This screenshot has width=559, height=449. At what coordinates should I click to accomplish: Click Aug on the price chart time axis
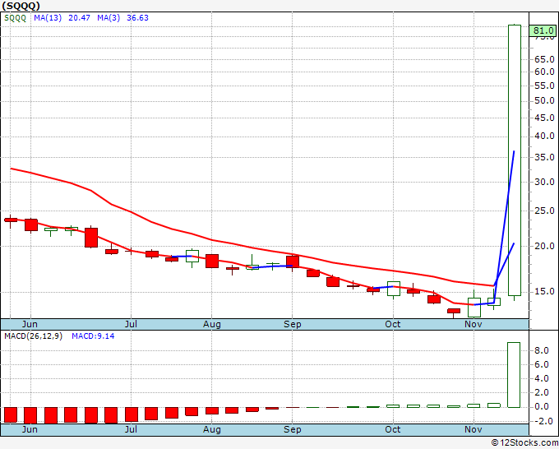click(x=212, y=324)
